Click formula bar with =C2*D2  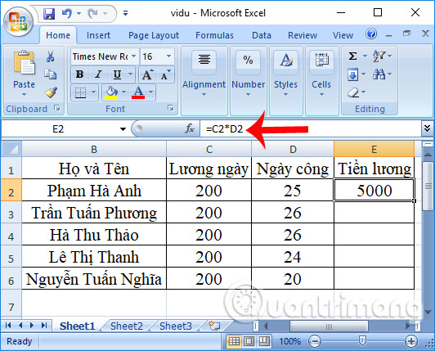click(x=310, y=129)
